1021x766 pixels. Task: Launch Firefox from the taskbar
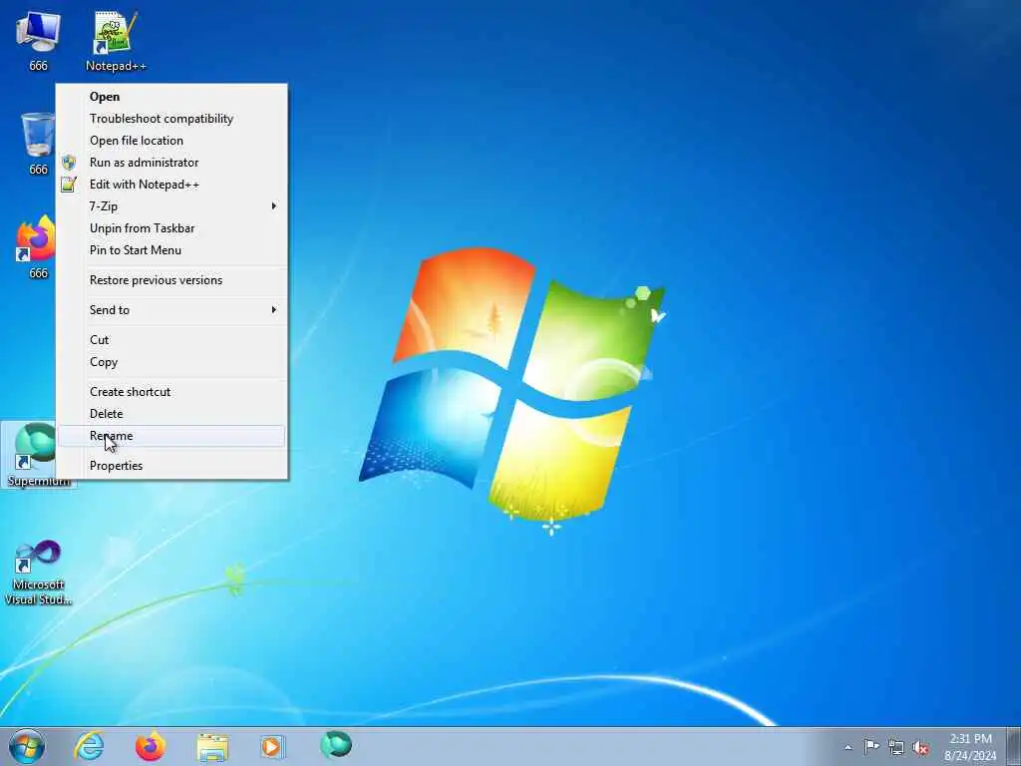tap(151, 746)
